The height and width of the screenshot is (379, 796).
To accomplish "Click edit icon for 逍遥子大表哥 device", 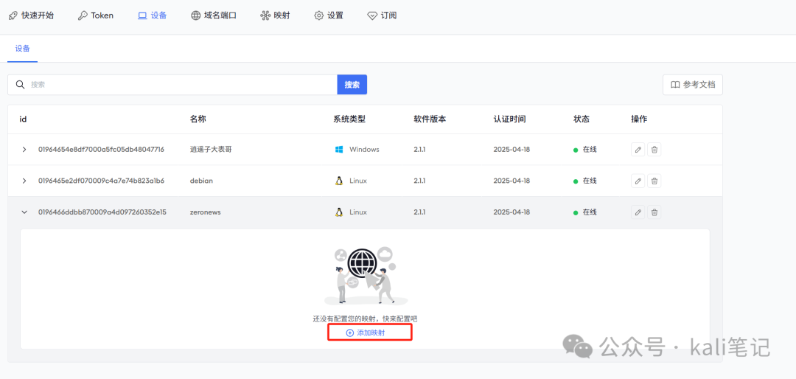I will point(638,150).
